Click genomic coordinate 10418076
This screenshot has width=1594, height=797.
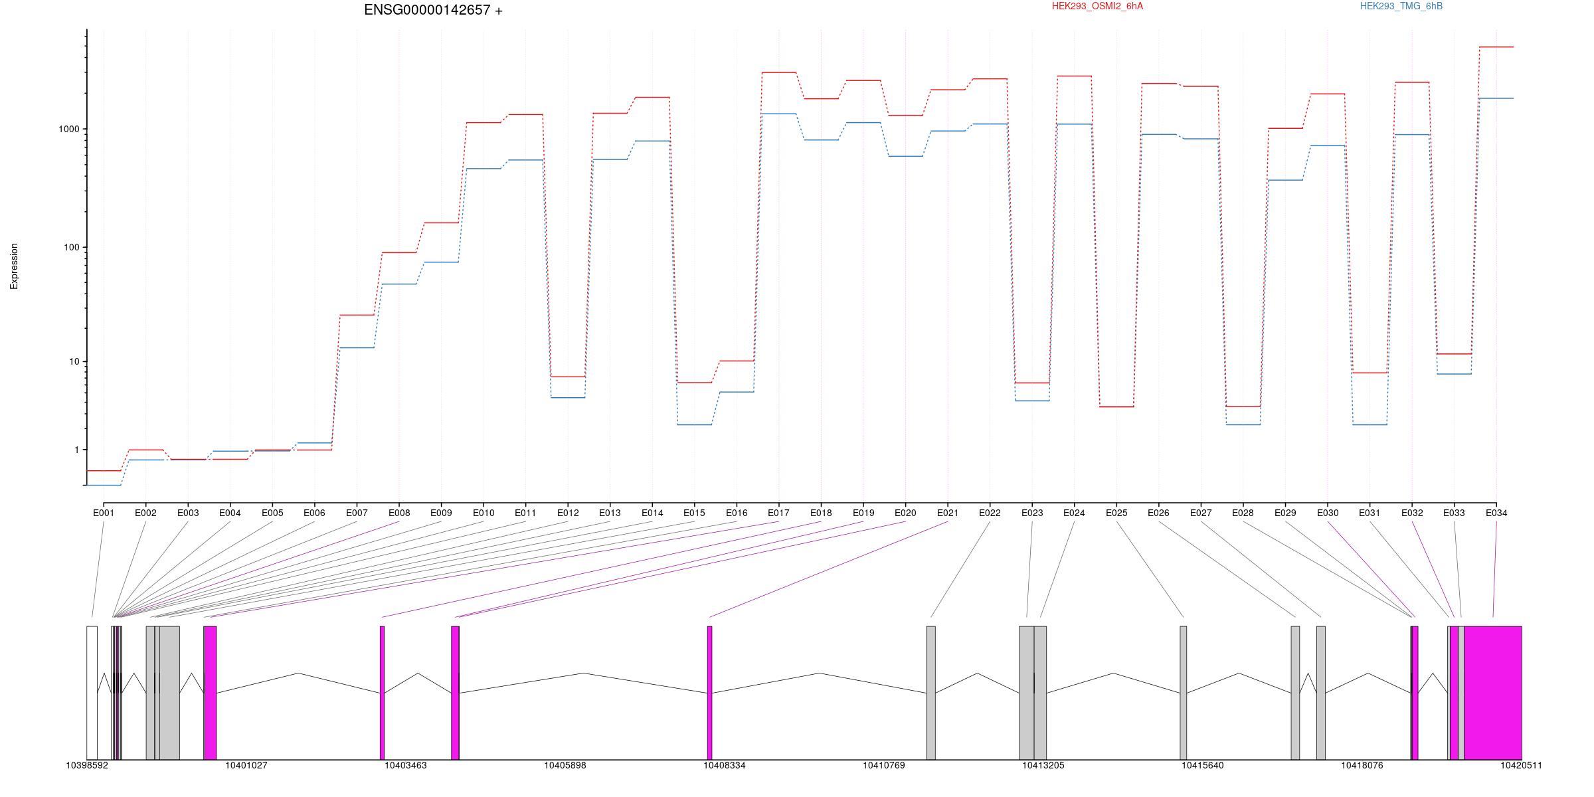tap(1362, 766)
